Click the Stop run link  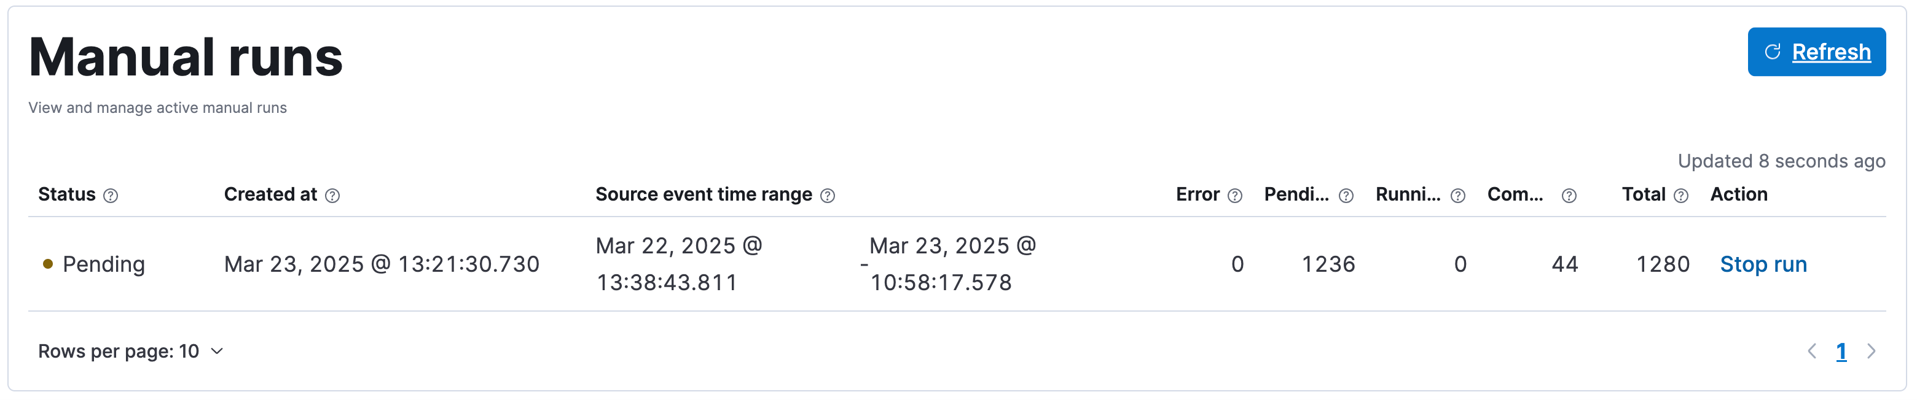coord(1763,264)
